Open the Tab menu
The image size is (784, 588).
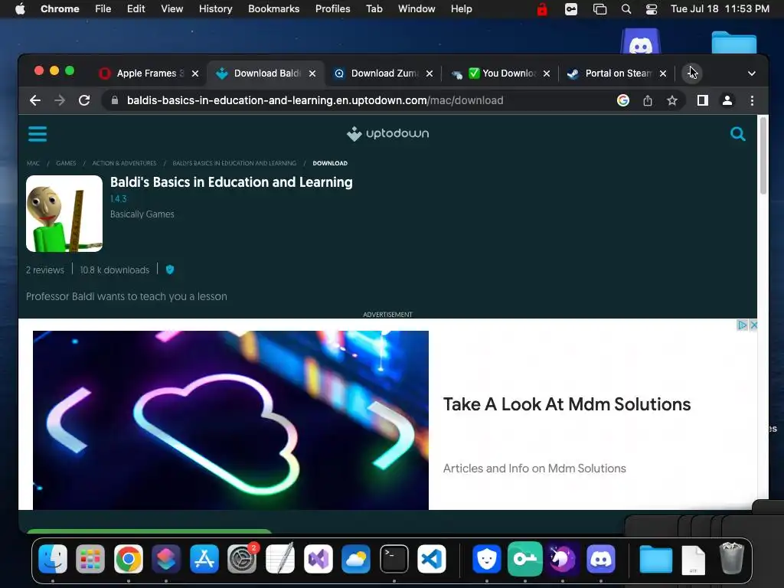click(374, 9)
